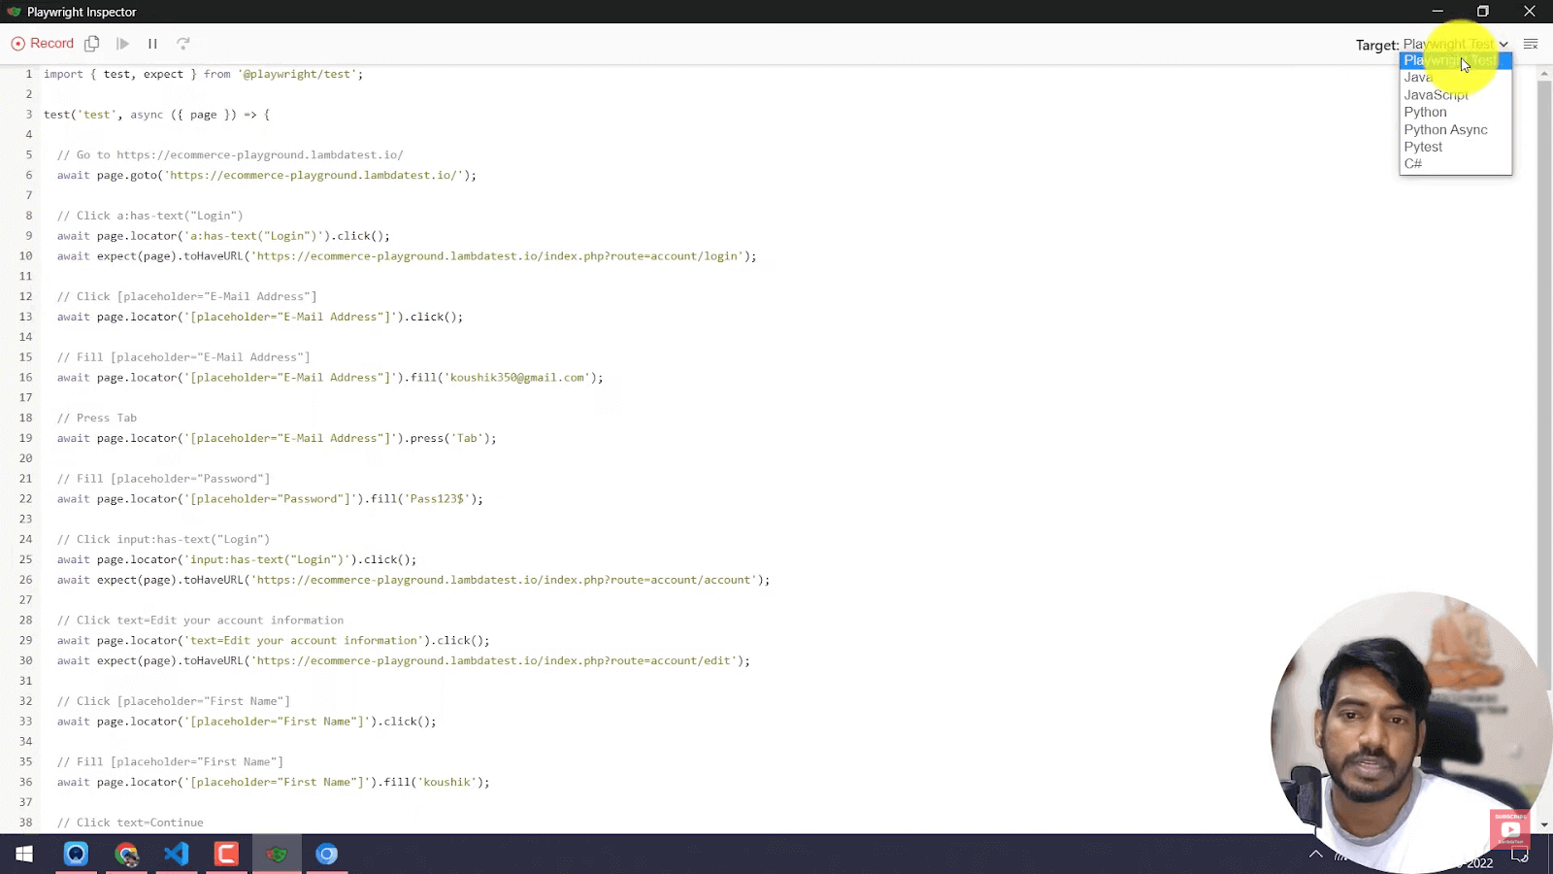Choose JavaScript from the target list
This screenshot has height=874, width=1553.
click(1436, 95)
